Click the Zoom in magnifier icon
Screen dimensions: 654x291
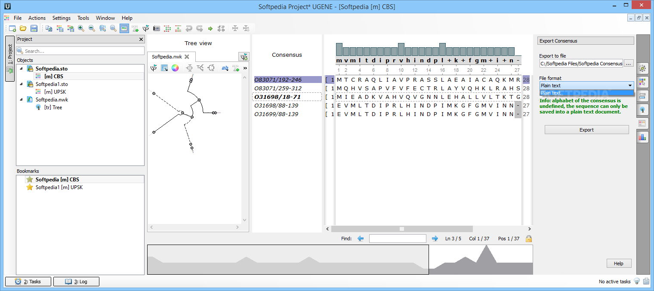point(81,28)
